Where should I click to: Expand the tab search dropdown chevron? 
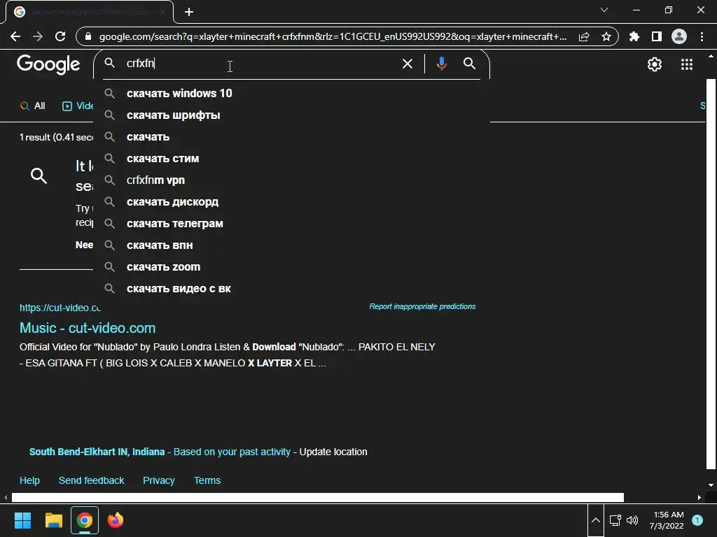pos(604,10)
